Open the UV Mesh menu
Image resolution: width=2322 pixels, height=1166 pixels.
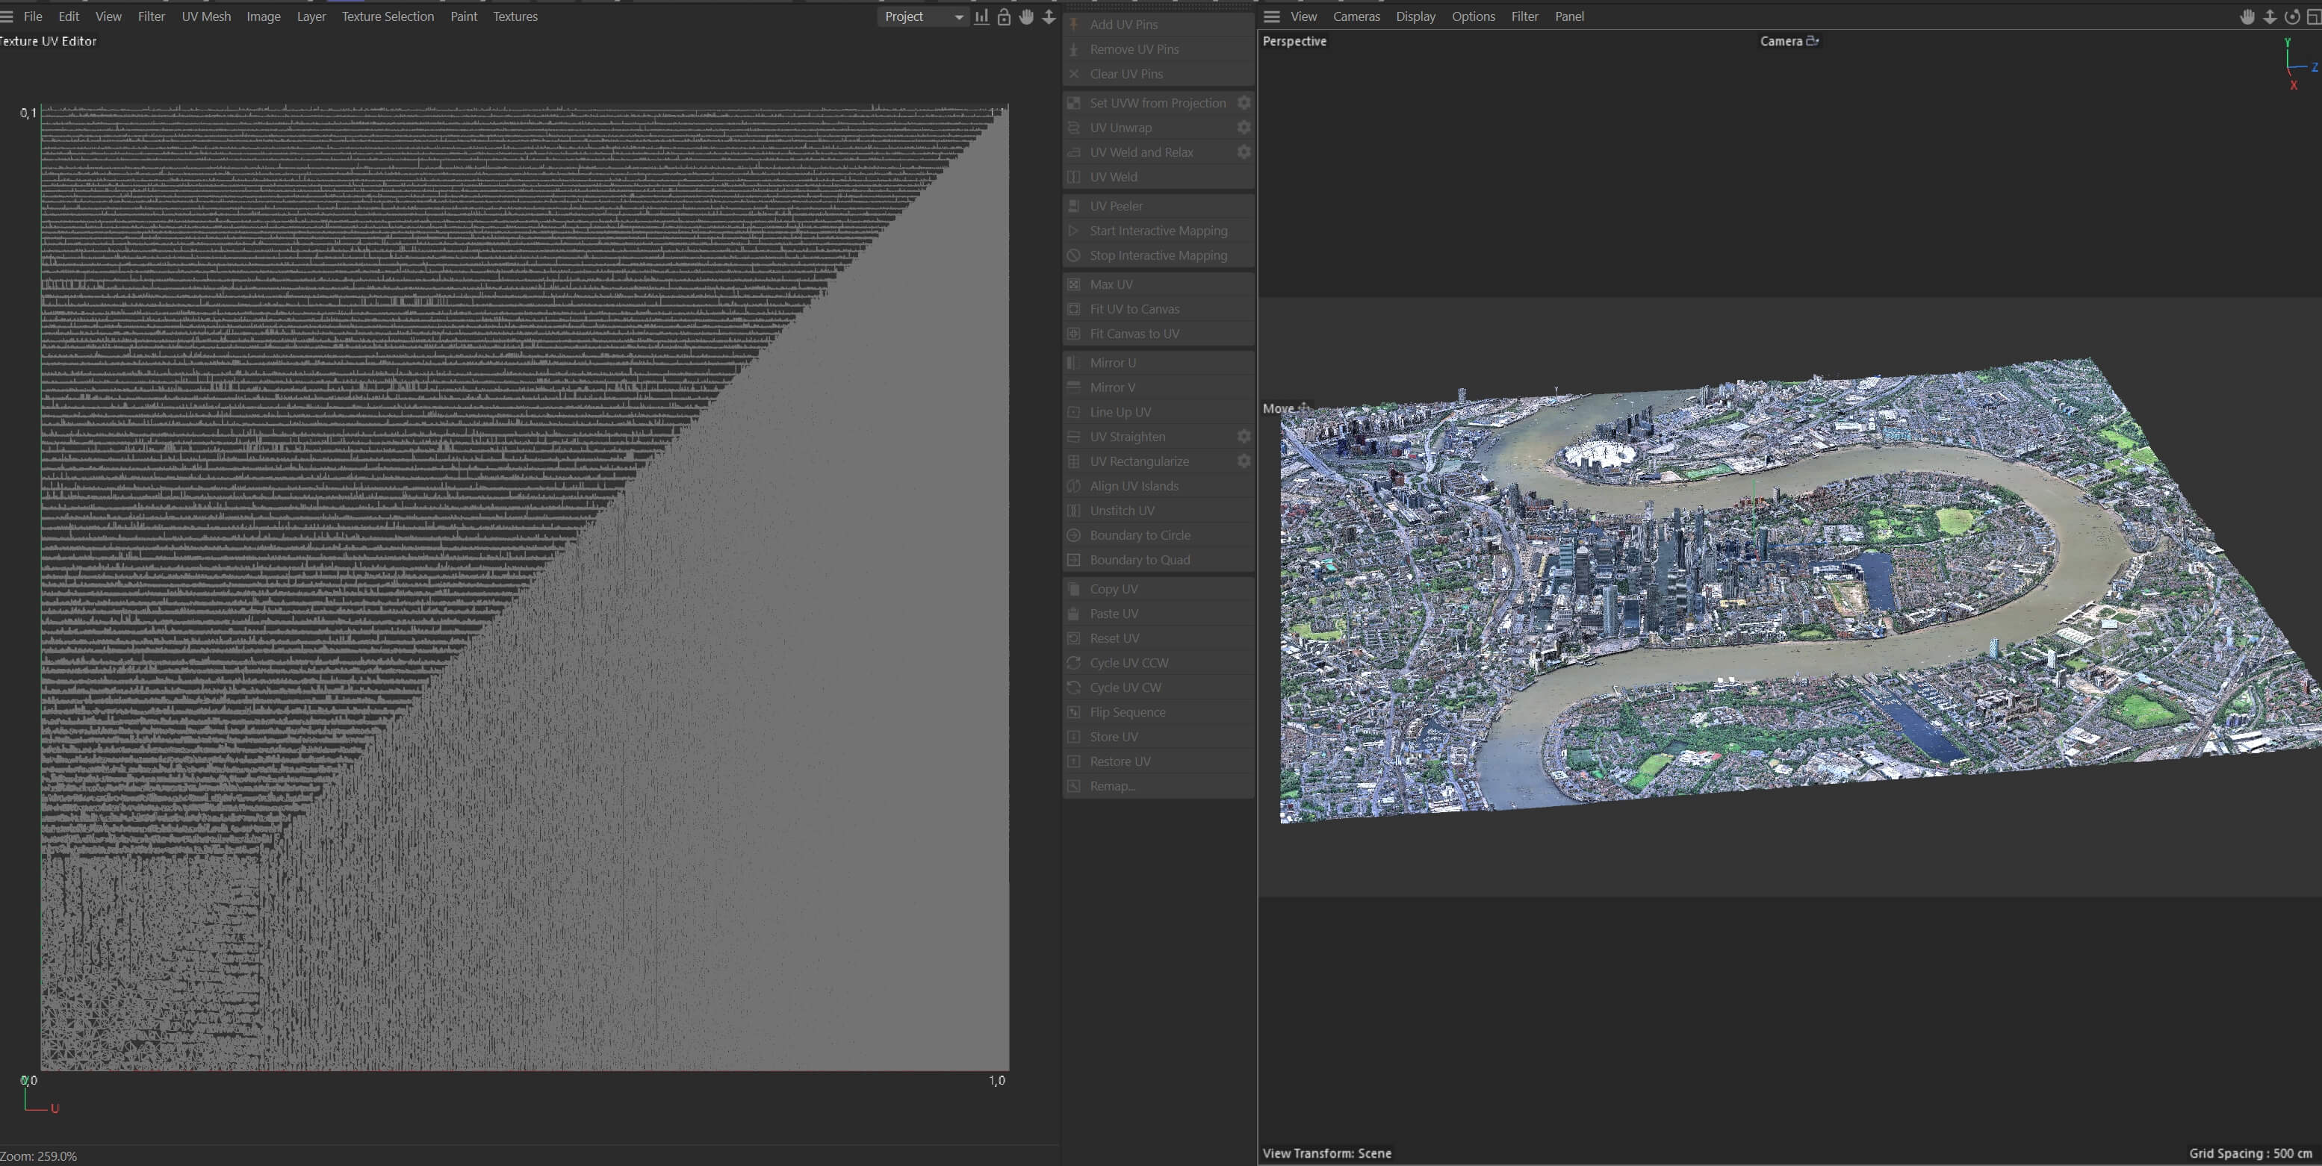click(x=206, y=16)
